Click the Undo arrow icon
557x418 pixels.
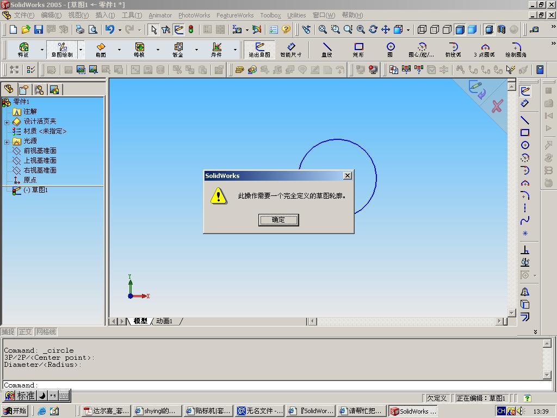[110, 29]
